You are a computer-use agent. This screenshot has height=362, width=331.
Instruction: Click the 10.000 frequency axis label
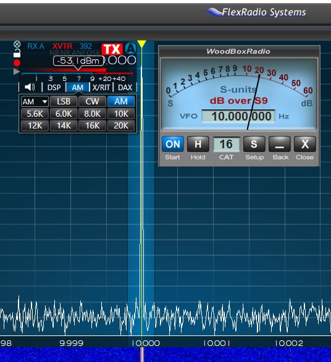pos(146,343)
